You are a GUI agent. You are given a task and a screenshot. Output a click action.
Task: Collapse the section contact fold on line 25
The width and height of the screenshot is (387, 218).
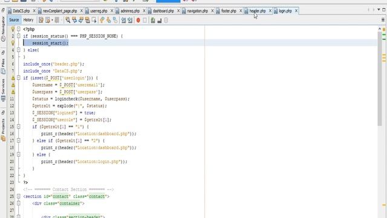19,196
